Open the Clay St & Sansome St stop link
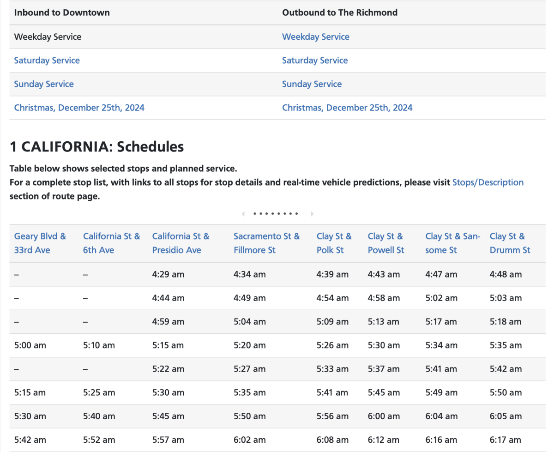The height and width of the screenshot is (452, 554). click(452, 243)
